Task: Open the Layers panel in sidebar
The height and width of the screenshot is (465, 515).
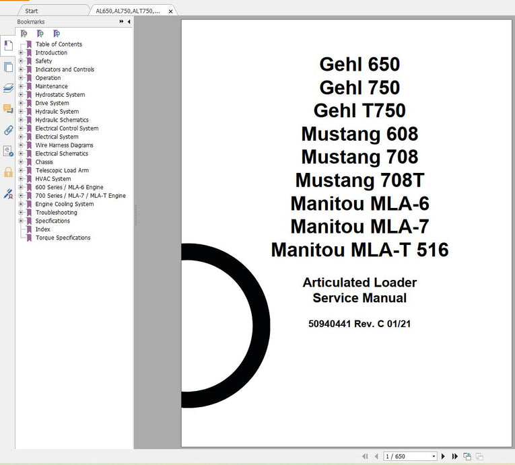Action: tap(8, 87)
